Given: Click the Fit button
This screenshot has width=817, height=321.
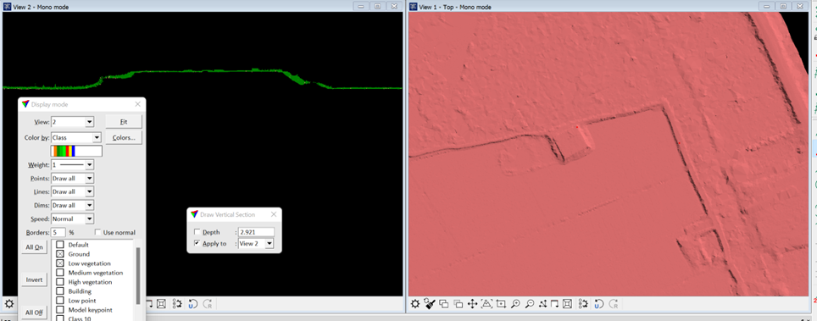Looking at the screenshot, I should (124, 121).
